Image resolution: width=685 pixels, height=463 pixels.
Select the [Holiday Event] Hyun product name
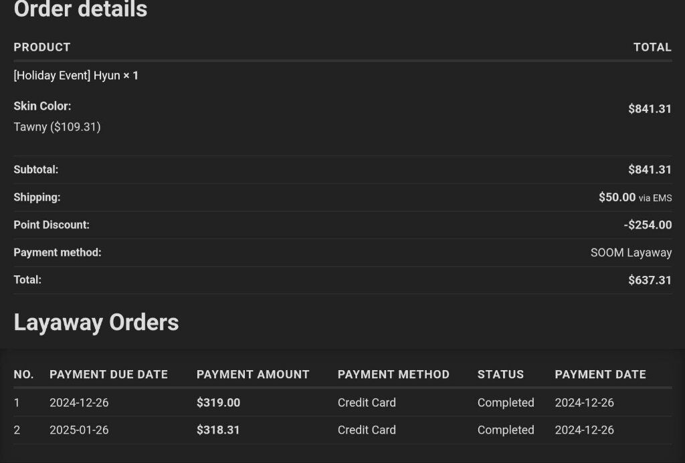tap(67, 75)
